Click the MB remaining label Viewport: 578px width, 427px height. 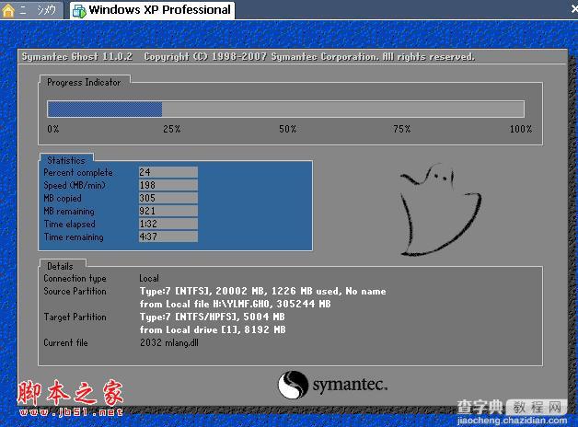69,211
